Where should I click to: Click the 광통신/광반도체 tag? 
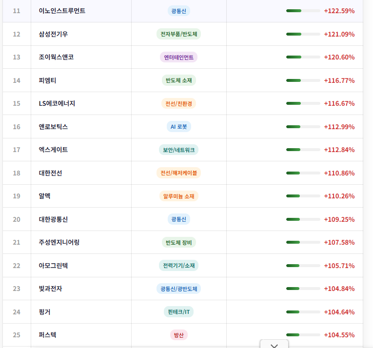(x=178, y=289)
